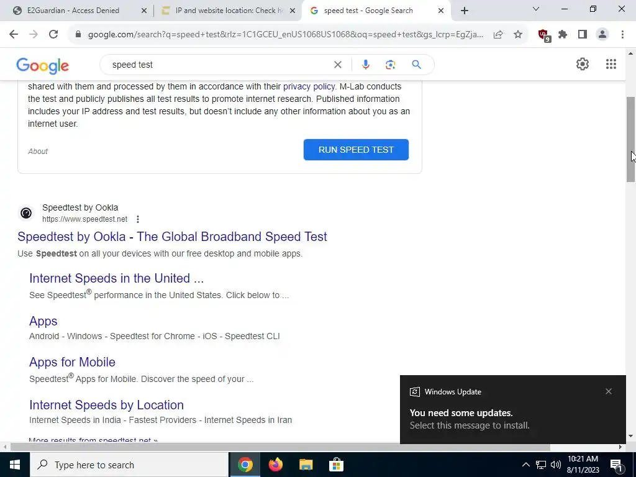The width and height of the screenshot is (636, 477).
Task: Click taskbar search box
Action: point(129,465)
